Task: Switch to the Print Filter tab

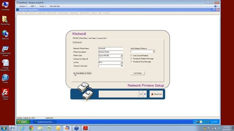Action: 83,38
